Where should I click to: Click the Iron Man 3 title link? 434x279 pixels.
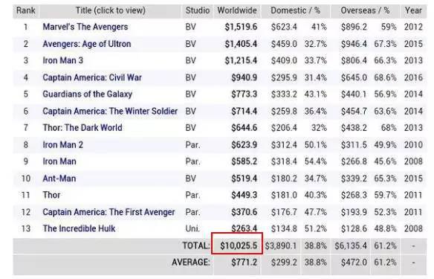click(x=63, y=60)
